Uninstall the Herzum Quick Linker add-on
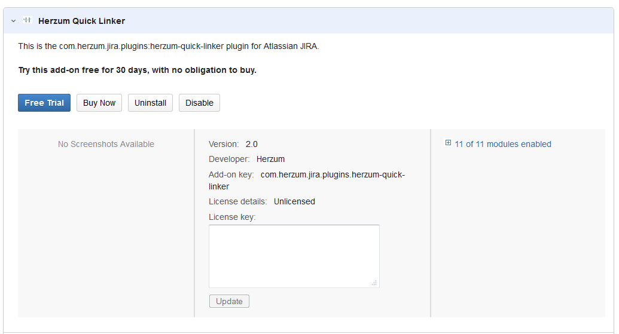 150,103
